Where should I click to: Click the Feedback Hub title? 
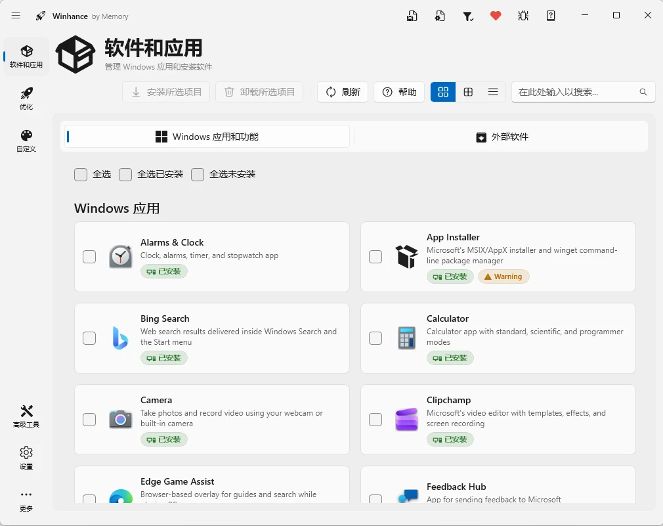pos(456,487)
